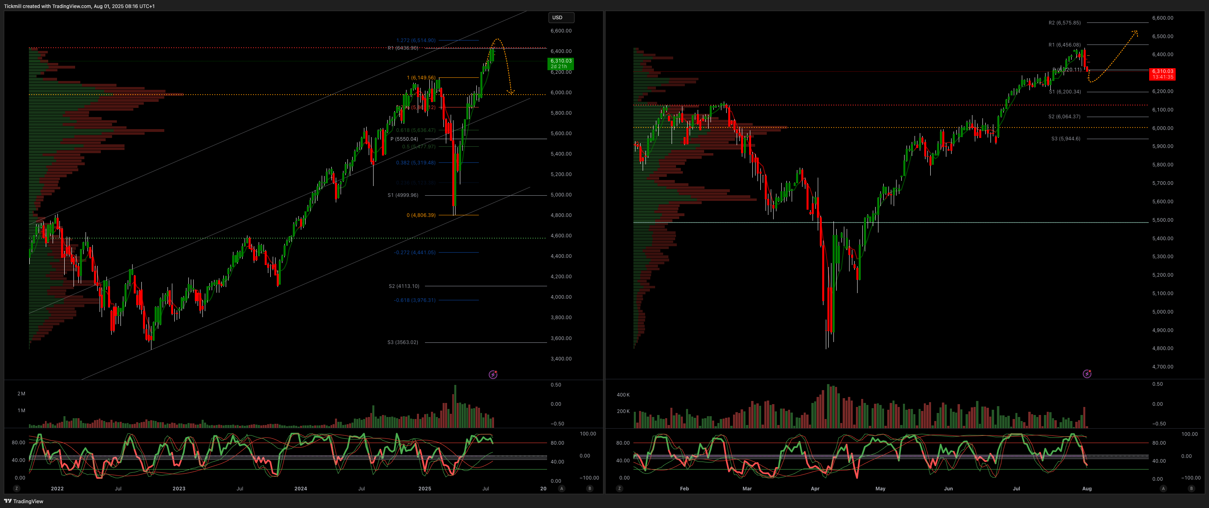Open the TradingView logo at the bottom left
This screenshot has height=508, width=1209.
(x=23, y=501)
